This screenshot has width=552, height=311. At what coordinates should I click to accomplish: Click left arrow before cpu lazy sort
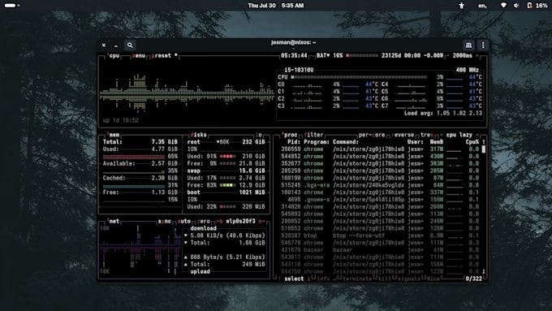pyautogui.click(x=441, y=135)
